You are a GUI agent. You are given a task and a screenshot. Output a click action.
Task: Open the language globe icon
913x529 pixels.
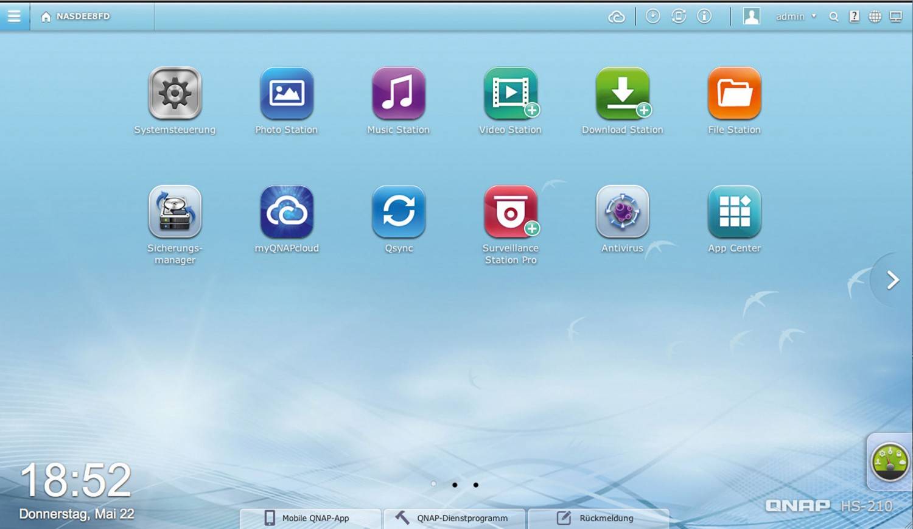point(875,17)
